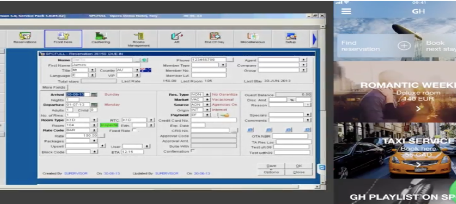The height and width of the screenshot is (204, 456).
Task: Open the Cashiering module icon
Action: [x=101, y=39]
